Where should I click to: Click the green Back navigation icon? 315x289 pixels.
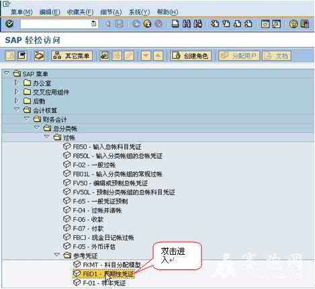point(136,24)
